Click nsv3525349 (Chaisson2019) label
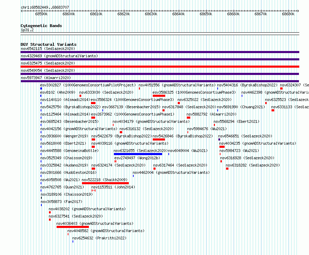The image size is (309, 255). (66, 158)
